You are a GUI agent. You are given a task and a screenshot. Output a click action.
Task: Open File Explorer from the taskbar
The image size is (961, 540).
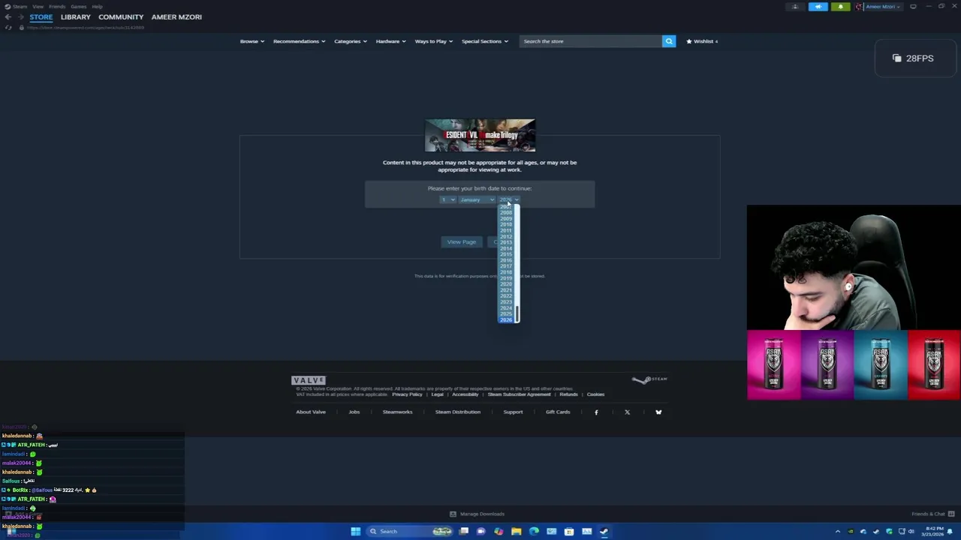click(516, 531)
